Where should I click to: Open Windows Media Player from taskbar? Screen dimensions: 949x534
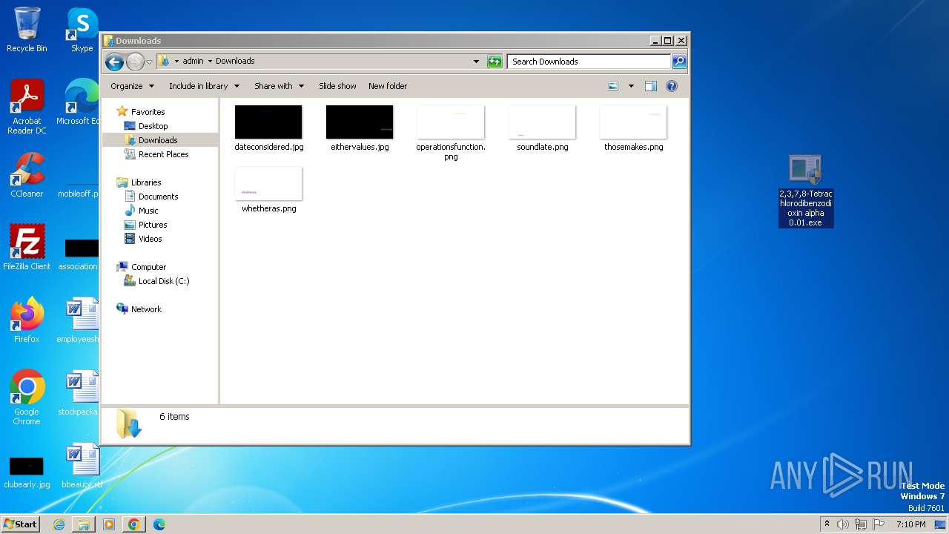click(x=109, y=524)
